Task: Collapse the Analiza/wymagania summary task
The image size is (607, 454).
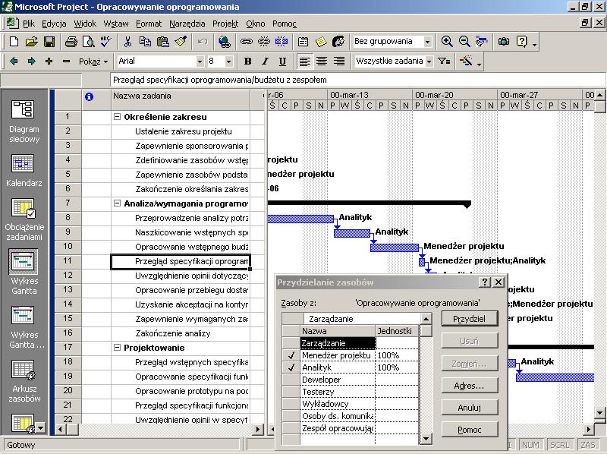Action: pyautogui.click(x=117, y=203)
